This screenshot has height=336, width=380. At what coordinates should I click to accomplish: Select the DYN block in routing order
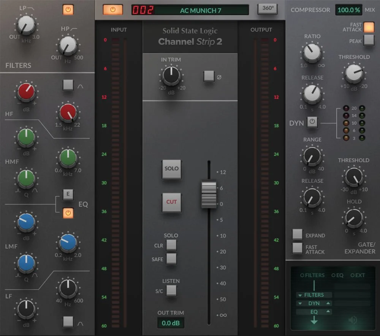314,303
